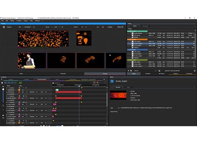Open the Normal blend dropdown of the Screen_Reveal layer

click(33, 98)
